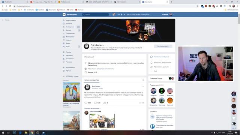Open comments on Epic Games post
The image size is (240, 135).
(x=97, y=103)
